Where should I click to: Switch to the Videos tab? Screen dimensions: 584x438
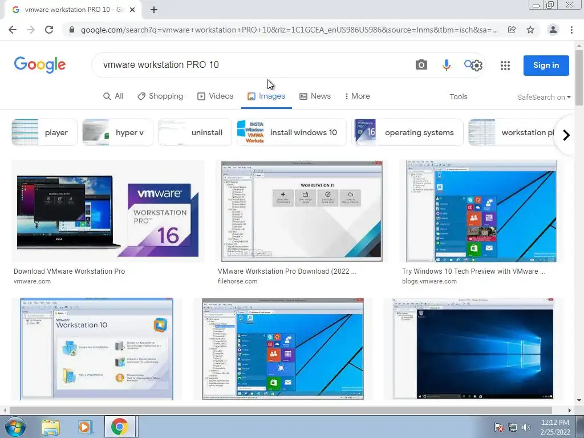click(x=215, y=96)
